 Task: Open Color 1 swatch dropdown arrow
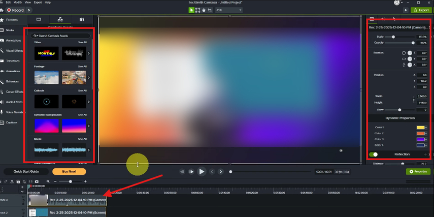point(426,128)
